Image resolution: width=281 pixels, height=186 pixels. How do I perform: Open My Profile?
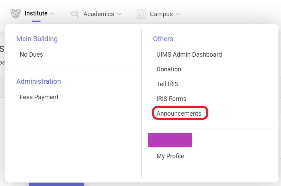pyautogui.click(x=170, y=156)
